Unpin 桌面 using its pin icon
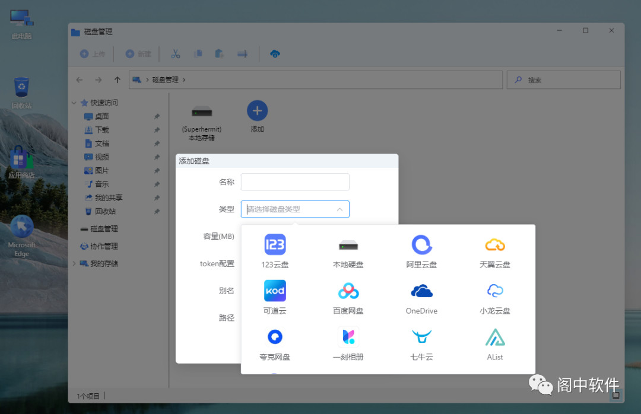Viewport: 641px width, 414px height. (x=157, y=116)
